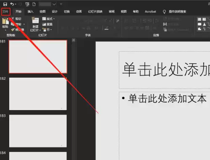210x160 pixels.
Task: Select slide 182 thumbnail
Action: [x=38, y=94]
